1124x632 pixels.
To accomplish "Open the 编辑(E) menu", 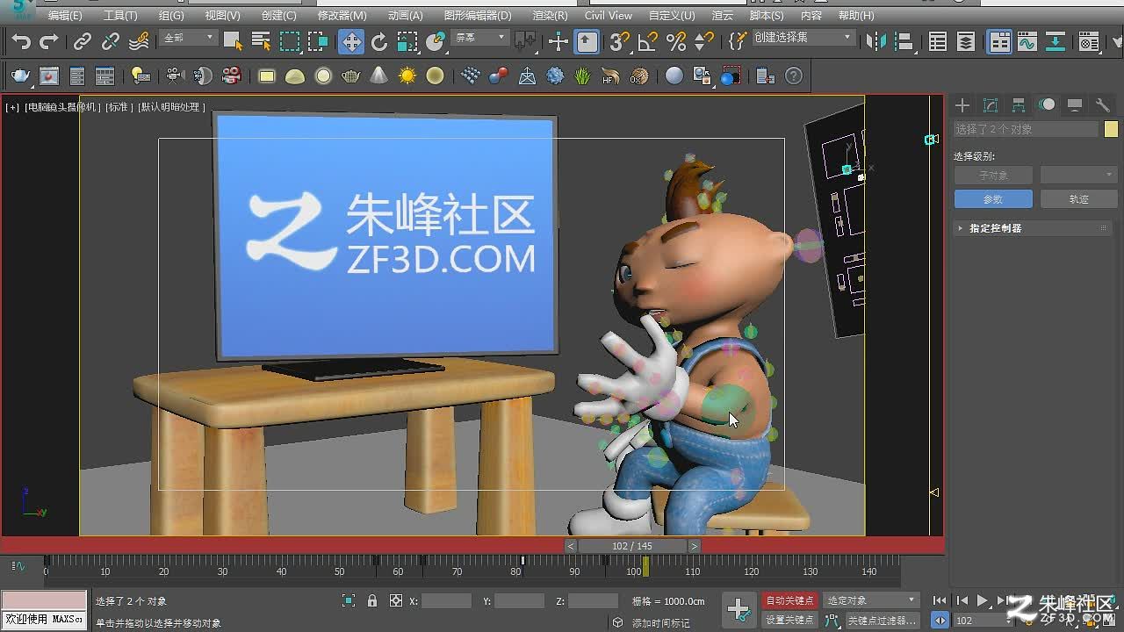I will (x=65, y=16).
